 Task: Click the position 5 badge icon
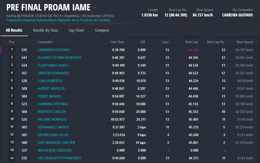coord(12,81)
